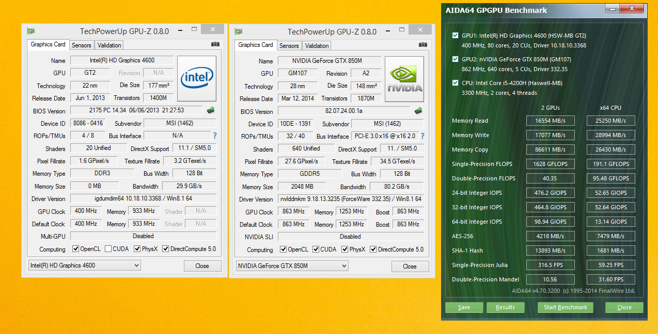This screenshot has height=334, width=658.
Task: Toggle PhysX checkbox in Intel GPU-Z window
Action: 137,249
